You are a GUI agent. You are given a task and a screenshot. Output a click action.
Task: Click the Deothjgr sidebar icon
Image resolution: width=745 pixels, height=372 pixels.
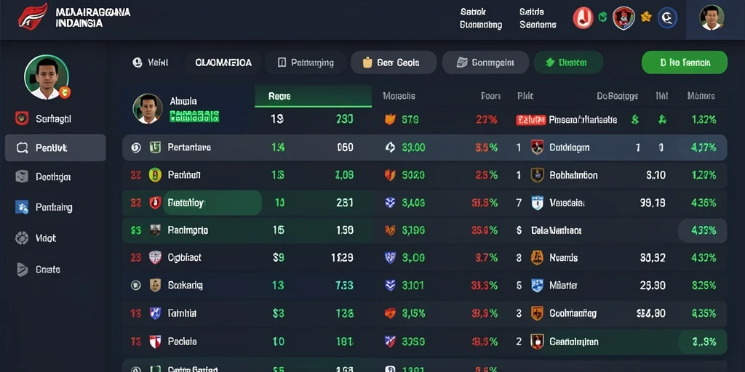pyautogui.click(x=22, y=177)
